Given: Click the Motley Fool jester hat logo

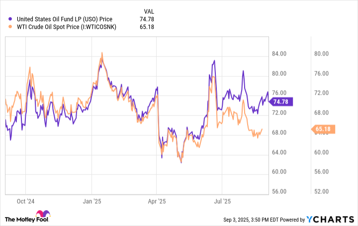Looking at the screenshot, I should pyautogui.click(x=9, y=217).
